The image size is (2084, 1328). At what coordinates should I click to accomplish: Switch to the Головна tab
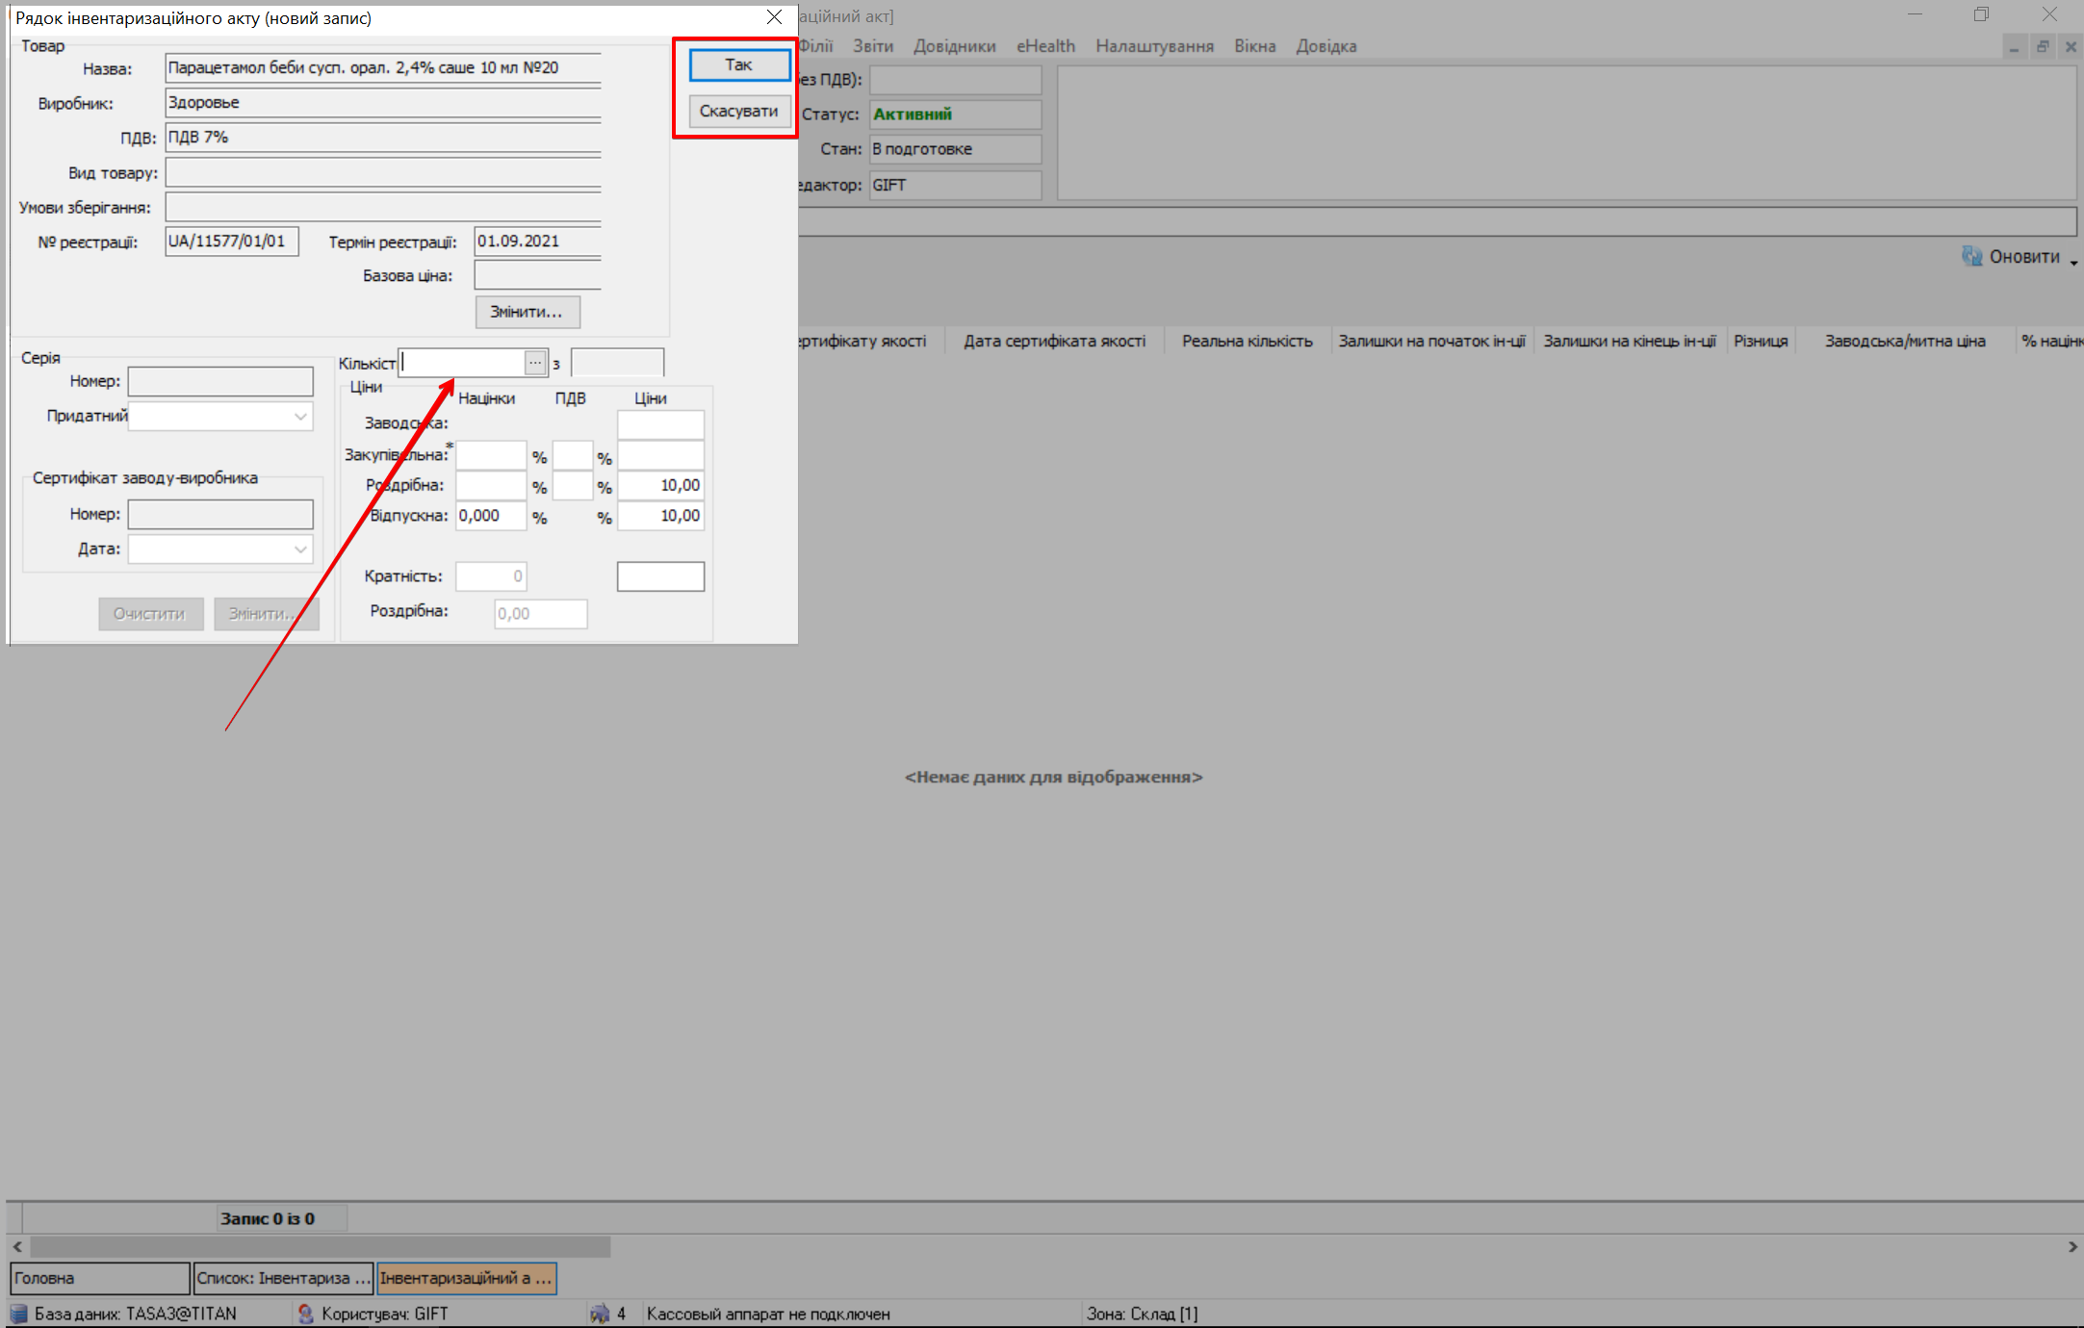(99, 1278)
